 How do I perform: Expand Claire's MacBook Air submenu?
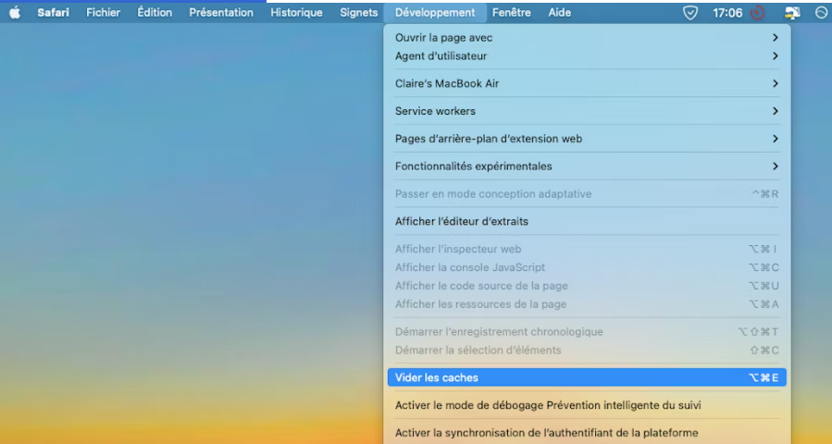[x=587, y=84]
